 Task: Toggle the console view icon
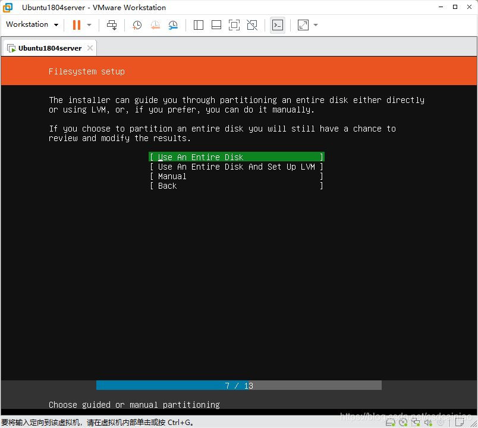point(278,25)
